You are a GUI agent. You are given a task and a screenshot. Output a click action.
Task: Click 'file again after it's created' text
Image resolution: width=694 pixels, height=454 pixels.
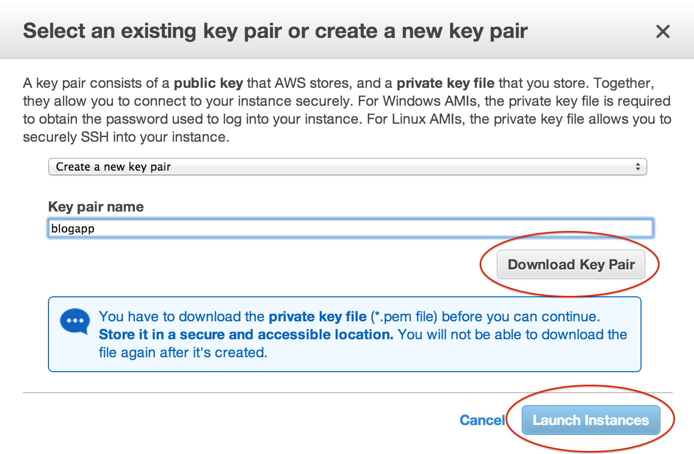click(x=183, y=353)
